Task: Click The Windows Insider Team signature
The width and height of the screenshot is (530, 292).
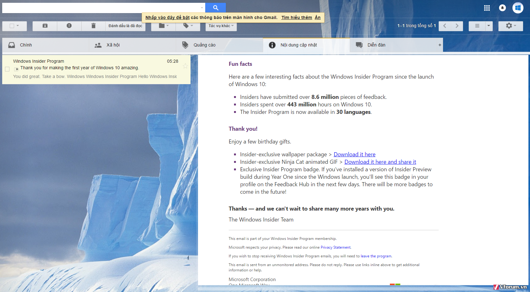Action: coord(261,220)
